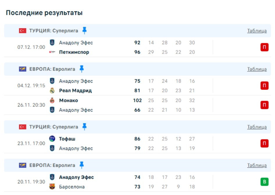
Task: Click the Monaco team crest icon
Action: click(x=52, y=100)
